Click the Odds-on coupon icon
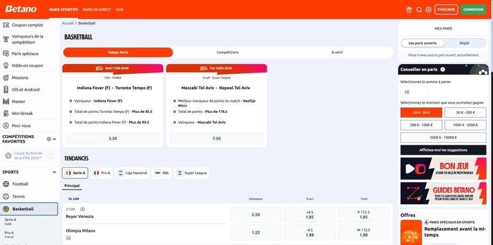This screenshot has width=493, height=245. point(6,65)
